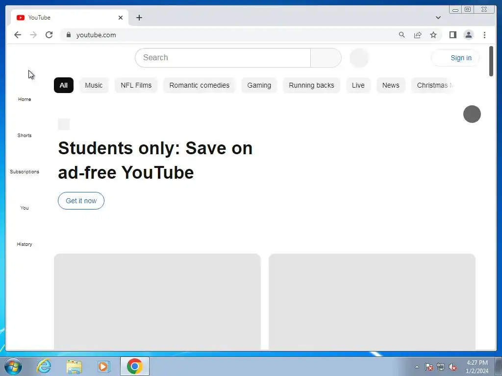Viewport: 502px width, 376px height.
Task: Select the Christmas chip
Action: [432, 85]
